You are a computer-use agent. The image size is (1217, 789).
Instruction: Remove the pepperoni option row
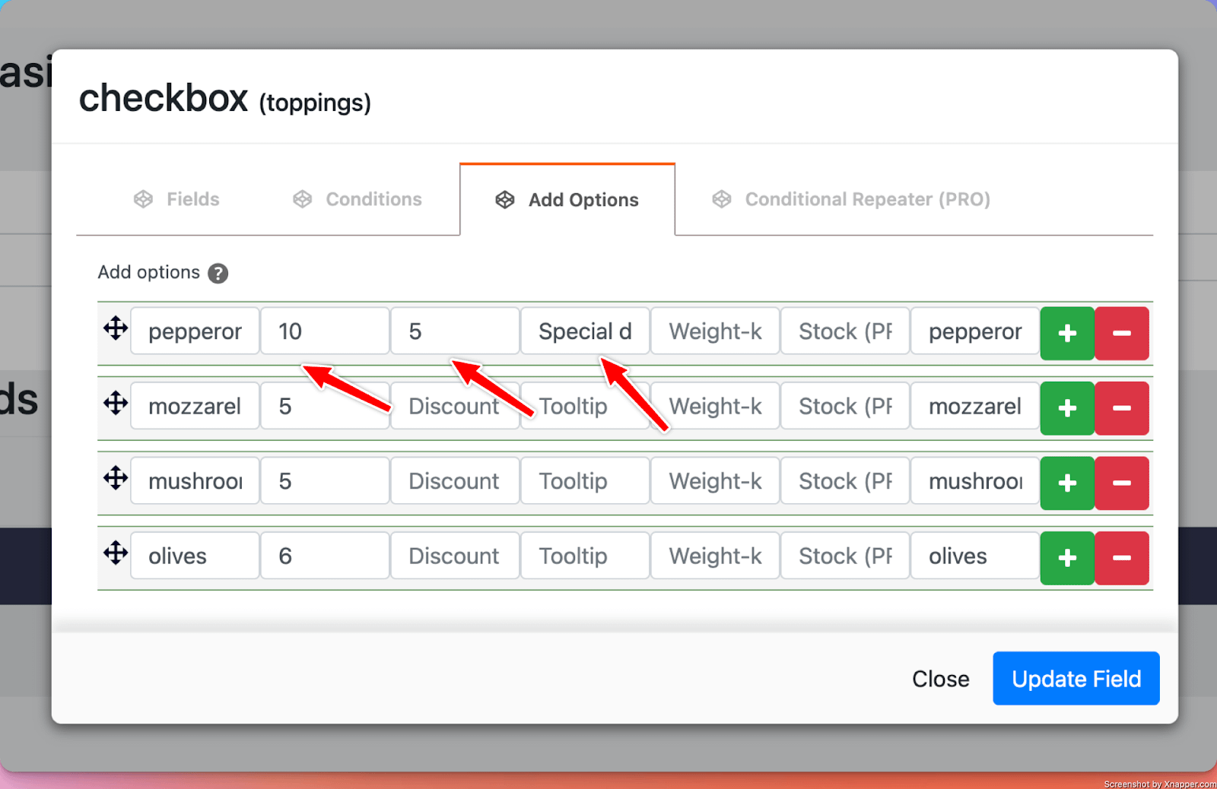1121,333
